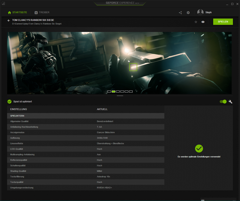Go back using the left arrow
Viewport: 240px width, 201px height.
pos(9,21)
